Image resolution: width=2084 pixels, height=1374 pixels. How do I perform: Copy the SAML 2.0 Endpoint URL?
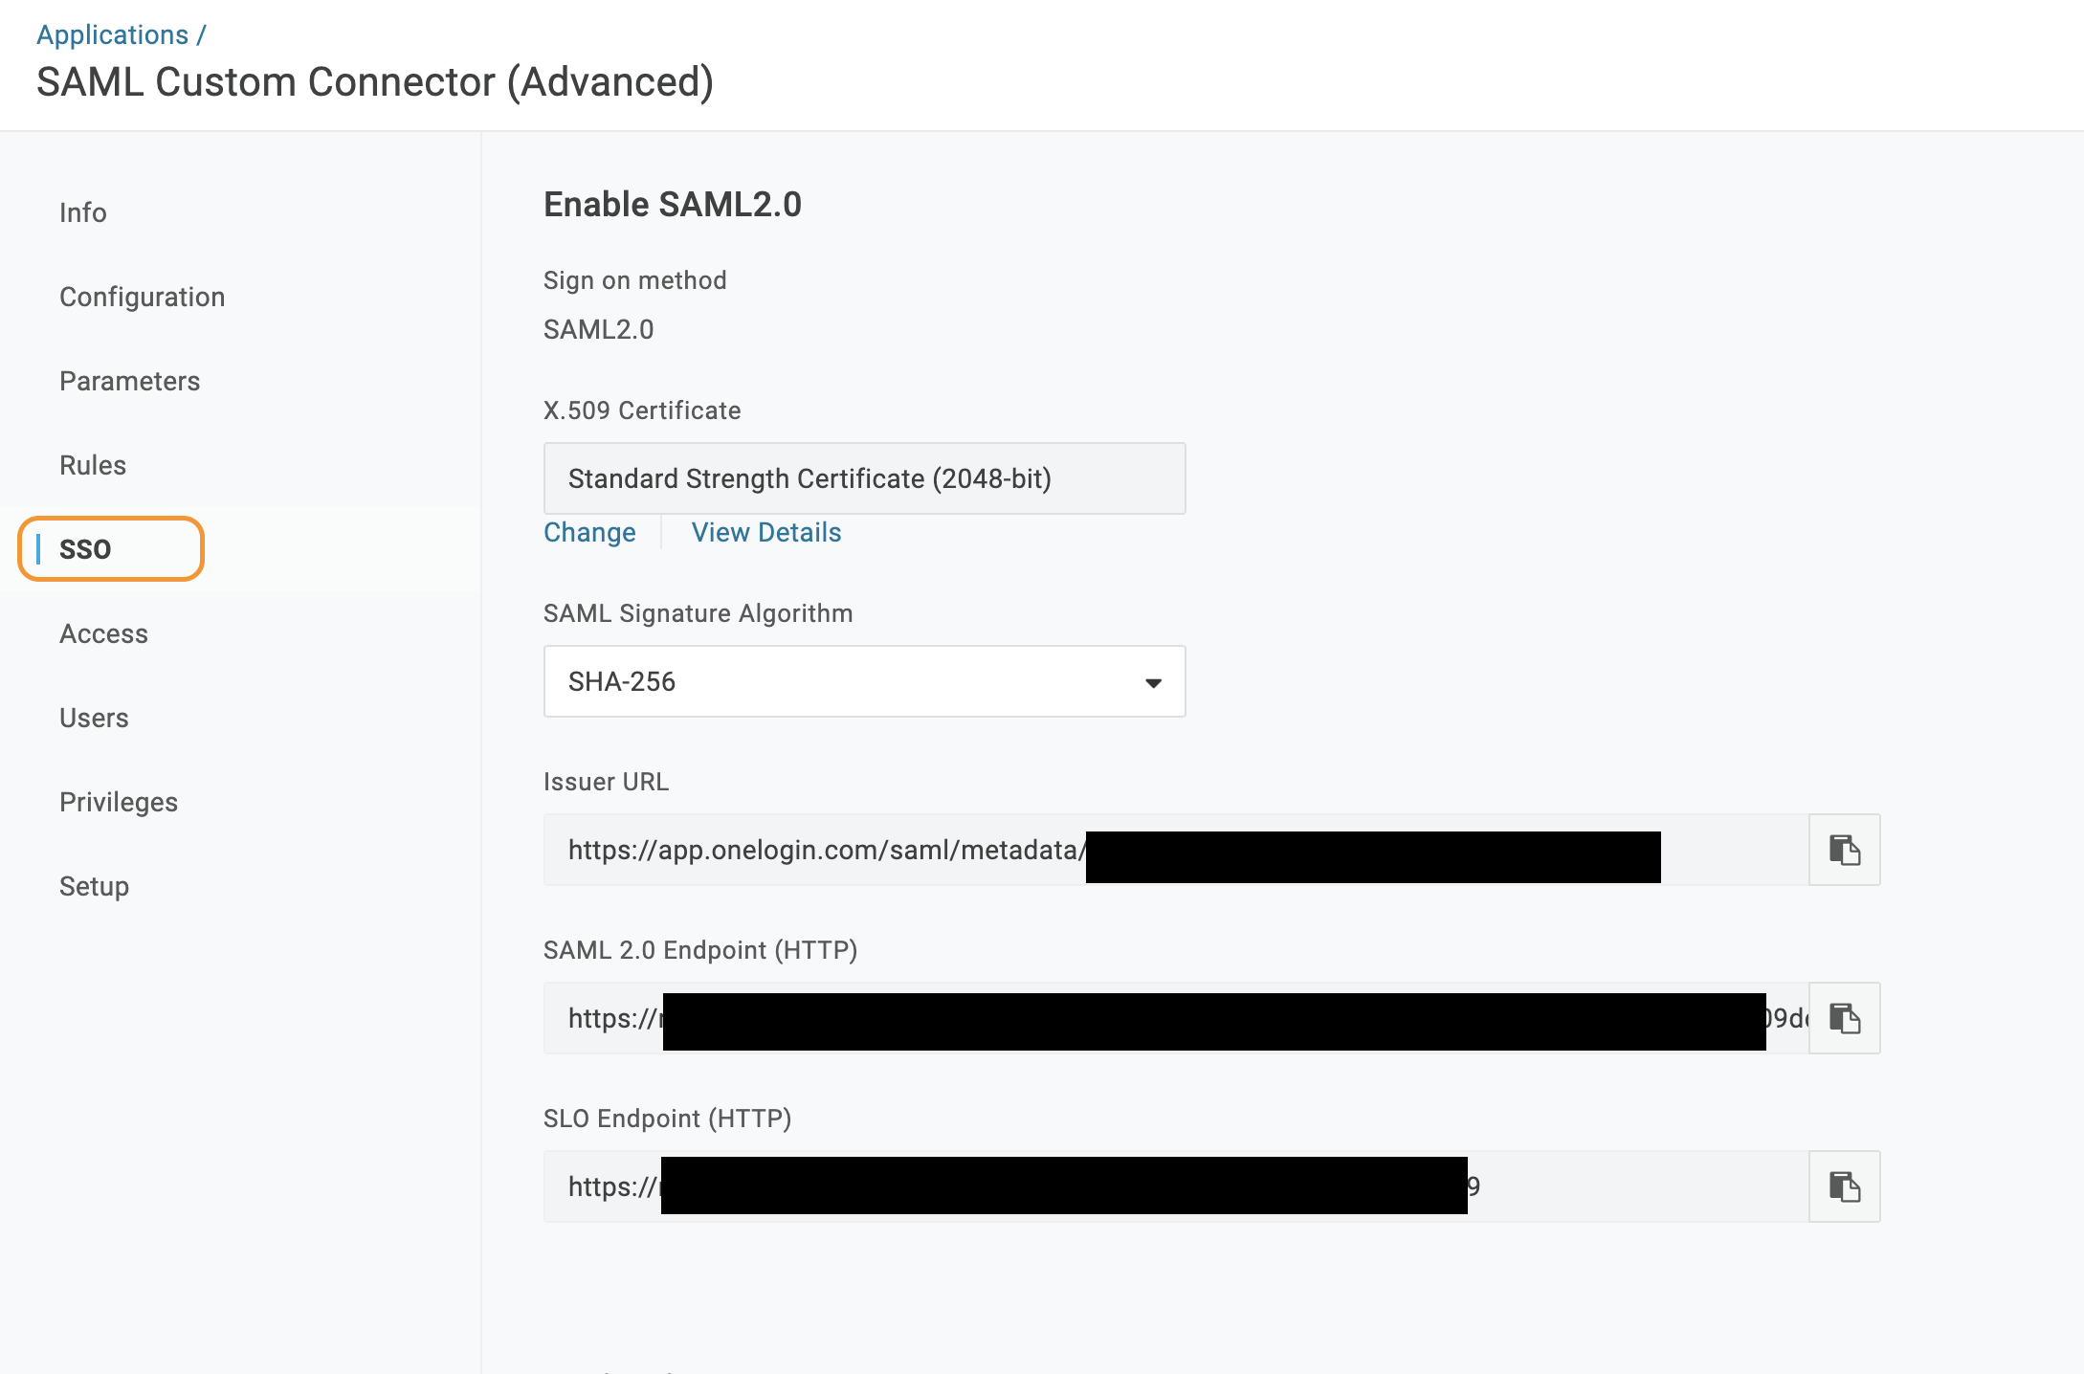pos(1844,1018)
